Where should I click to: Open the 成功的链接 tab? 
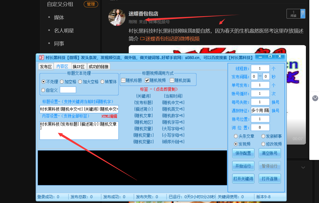98,67
